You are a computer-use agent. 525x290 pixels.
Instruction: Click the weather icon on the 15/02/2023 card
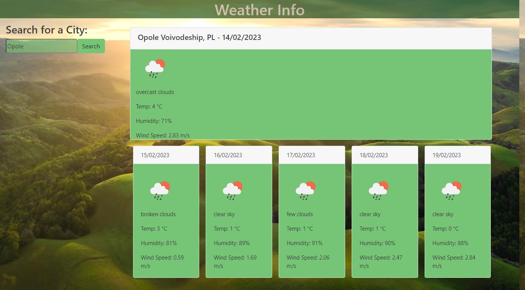[x=160, y=191]
